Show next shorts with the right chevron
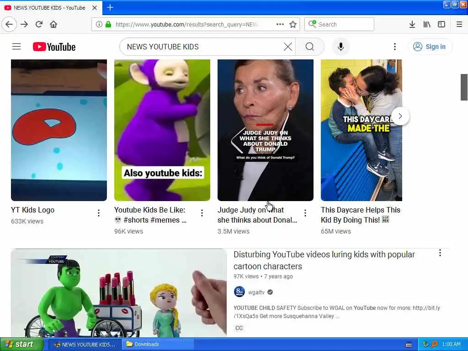The image size is (468, 351). [x=400, y=116]
